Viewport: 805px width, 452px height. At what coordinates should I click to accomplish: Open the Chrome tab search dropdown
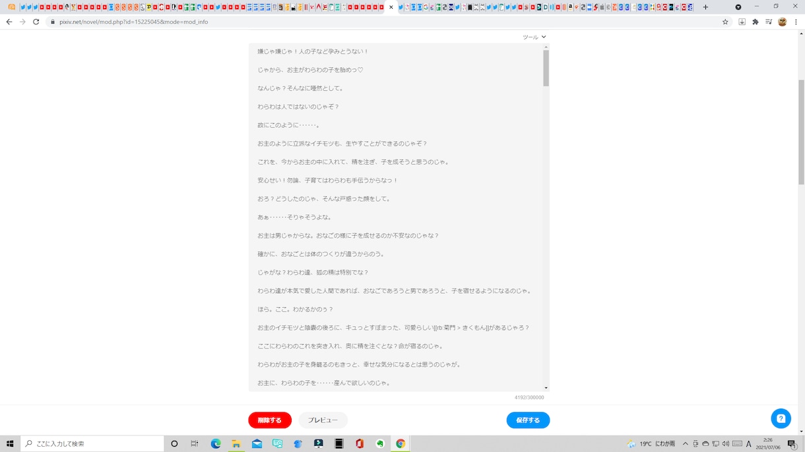pyautogui.click(x=738, y=7)
